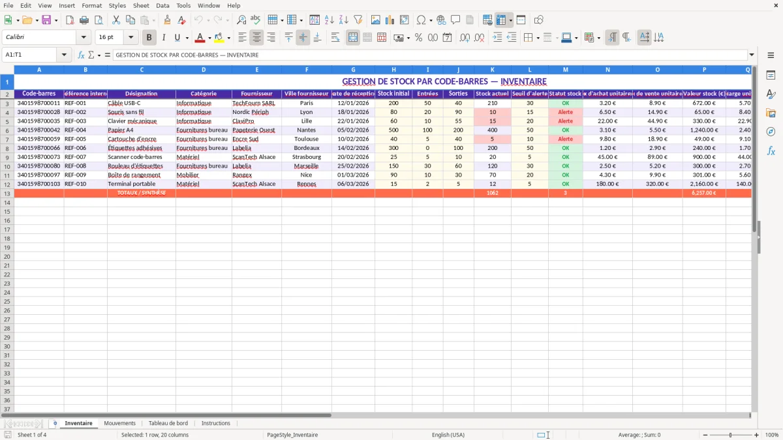The width and height of the screenshot is (783, 440).
Task: Open background color dropdown arrow
Action: (228, 38)
